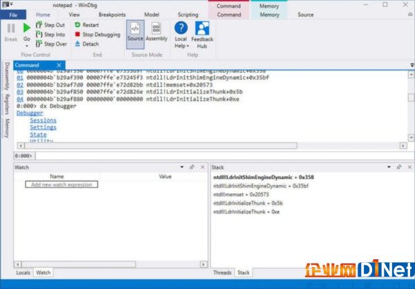415x289 pixels.
Task: Open the Command window tab list dropdown
Action: [412, 65]
